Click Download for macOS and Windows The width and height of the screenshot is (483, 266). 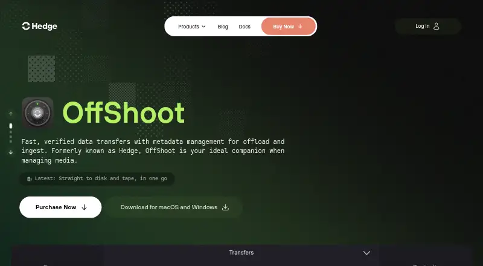coord(174,207)
